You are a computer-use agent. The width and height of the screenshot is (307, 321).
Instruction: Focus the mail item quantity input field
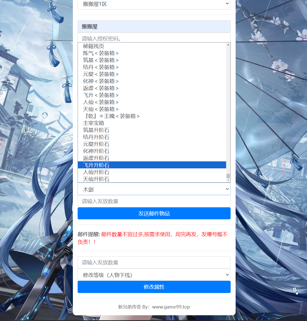click(154, 201)
